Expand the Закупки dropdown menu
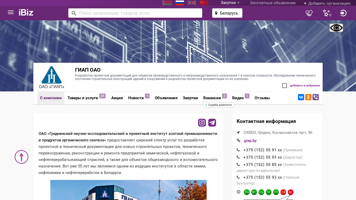 230,3
